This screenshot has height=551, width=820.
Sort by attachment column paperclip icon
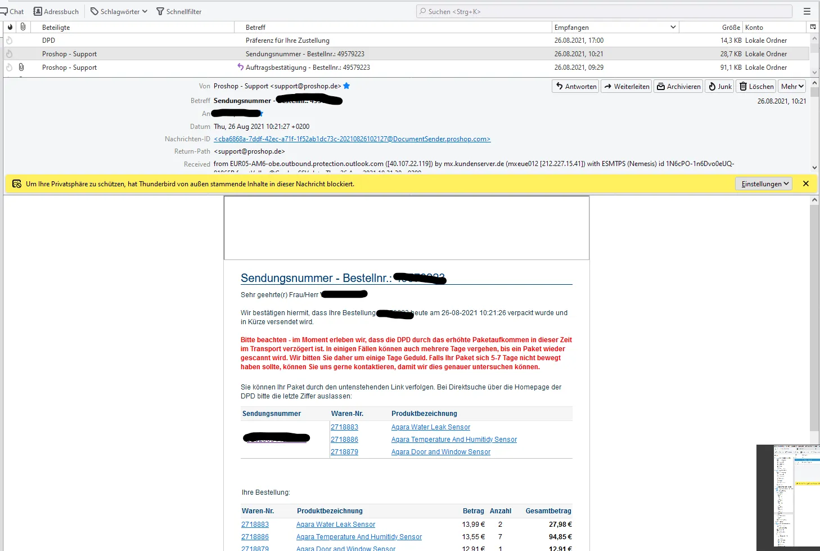point(23,27)
